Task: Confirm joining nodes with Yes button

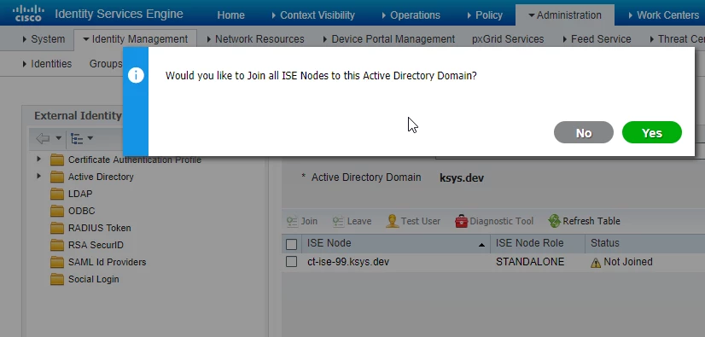Action: pos(652,132)
